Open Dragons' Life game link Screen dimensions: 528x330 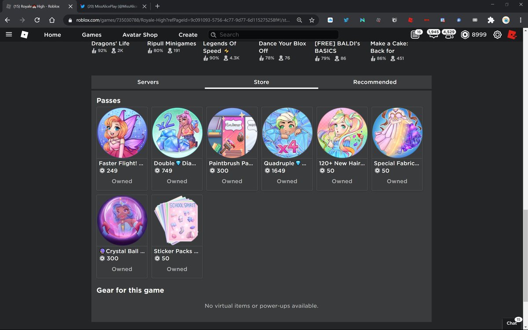(110, 44)
